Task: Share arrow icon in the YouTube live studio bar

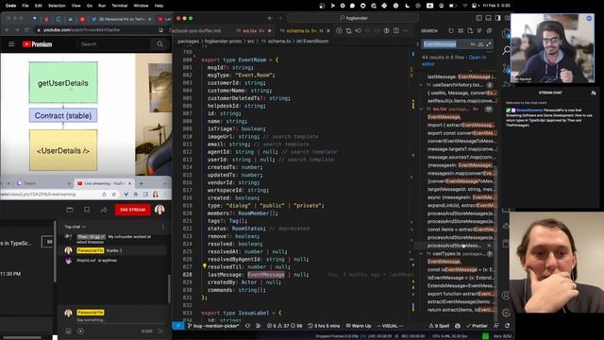Action: (x=104, y=210)
